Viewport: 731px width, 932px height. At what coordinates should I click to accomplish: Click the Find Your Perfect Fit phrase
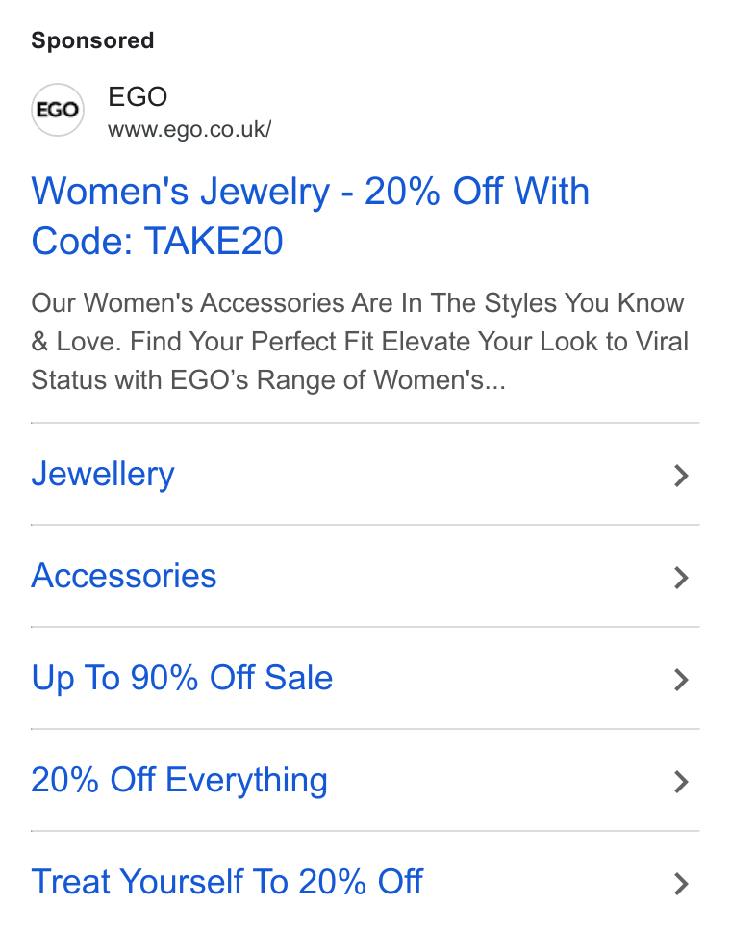pos(252,342)
